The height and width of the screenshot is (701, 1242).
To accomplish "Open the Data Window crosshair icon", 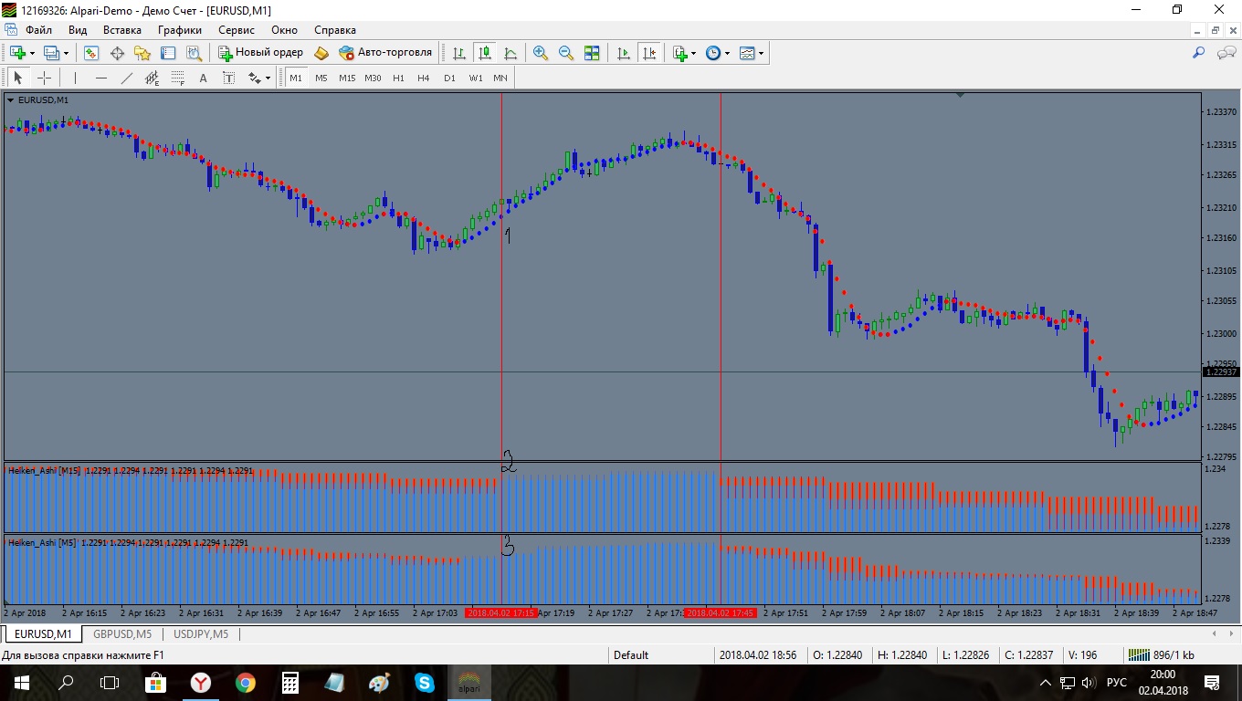I will click(x=117, y=53).
